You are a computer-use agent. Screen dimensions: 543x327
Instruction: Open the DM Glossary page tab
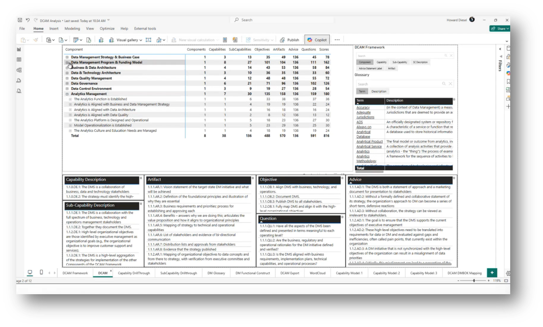tap(216, 273)
